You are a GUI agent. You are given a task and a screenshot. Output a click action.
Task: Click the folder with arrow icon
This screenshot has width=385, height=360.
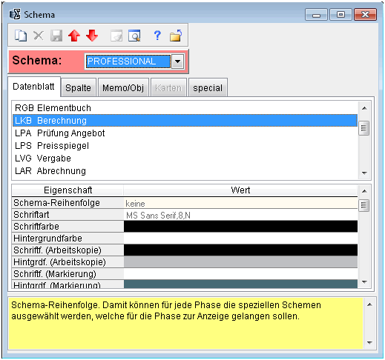(176, 36)
